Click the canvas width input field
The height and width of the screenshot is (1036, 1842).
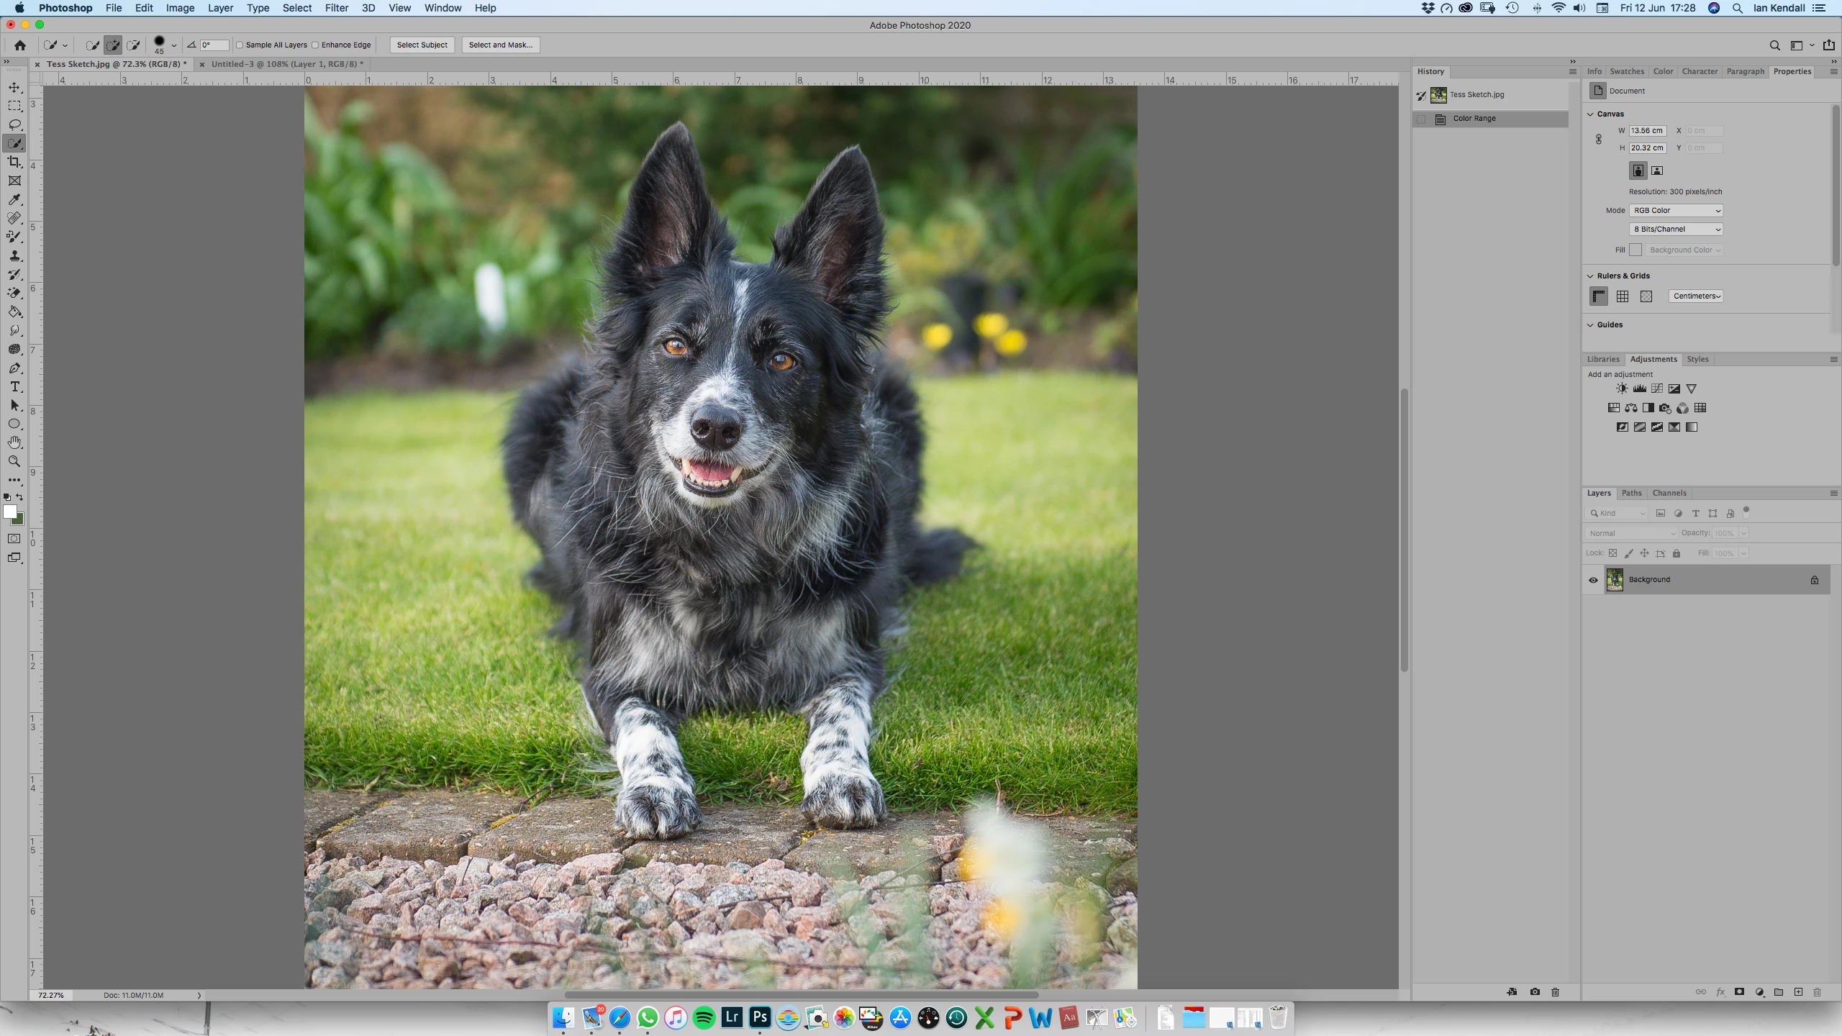coord(1647,131)
